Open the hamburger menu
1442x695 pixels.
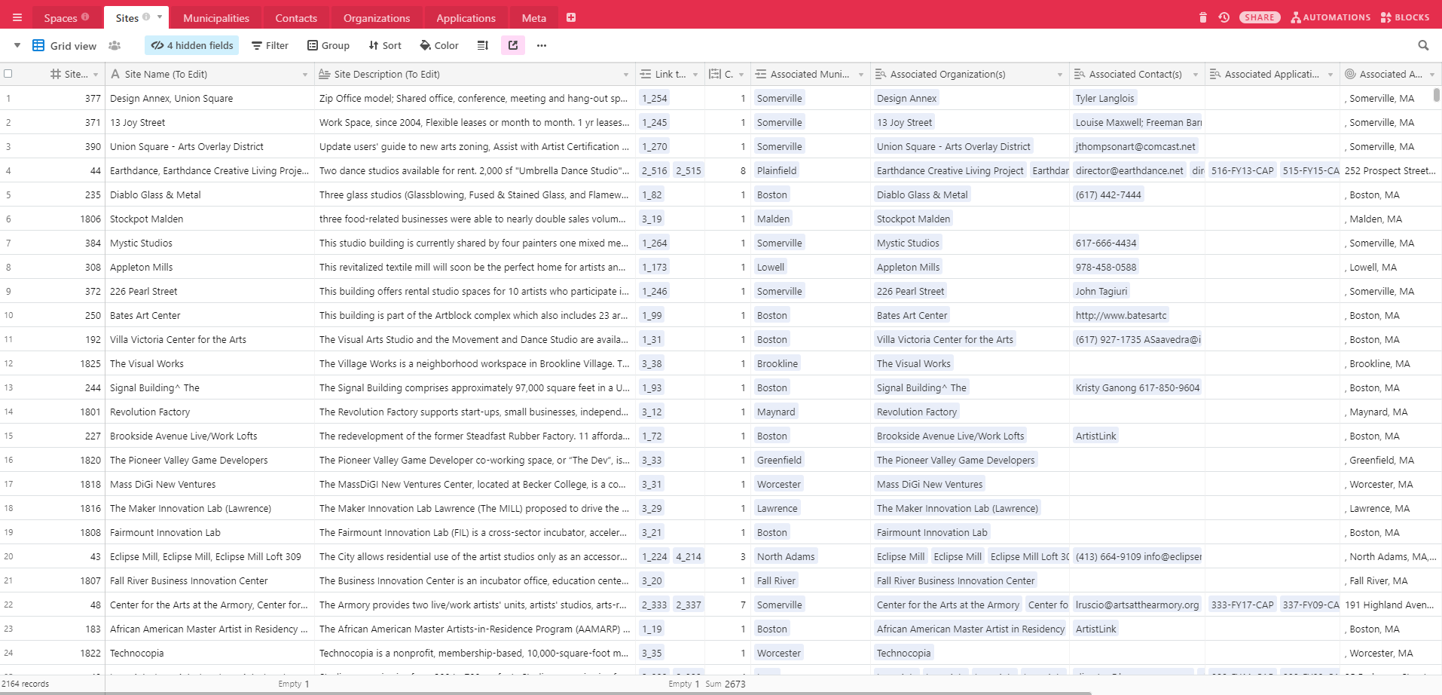(x=17, y=17)
